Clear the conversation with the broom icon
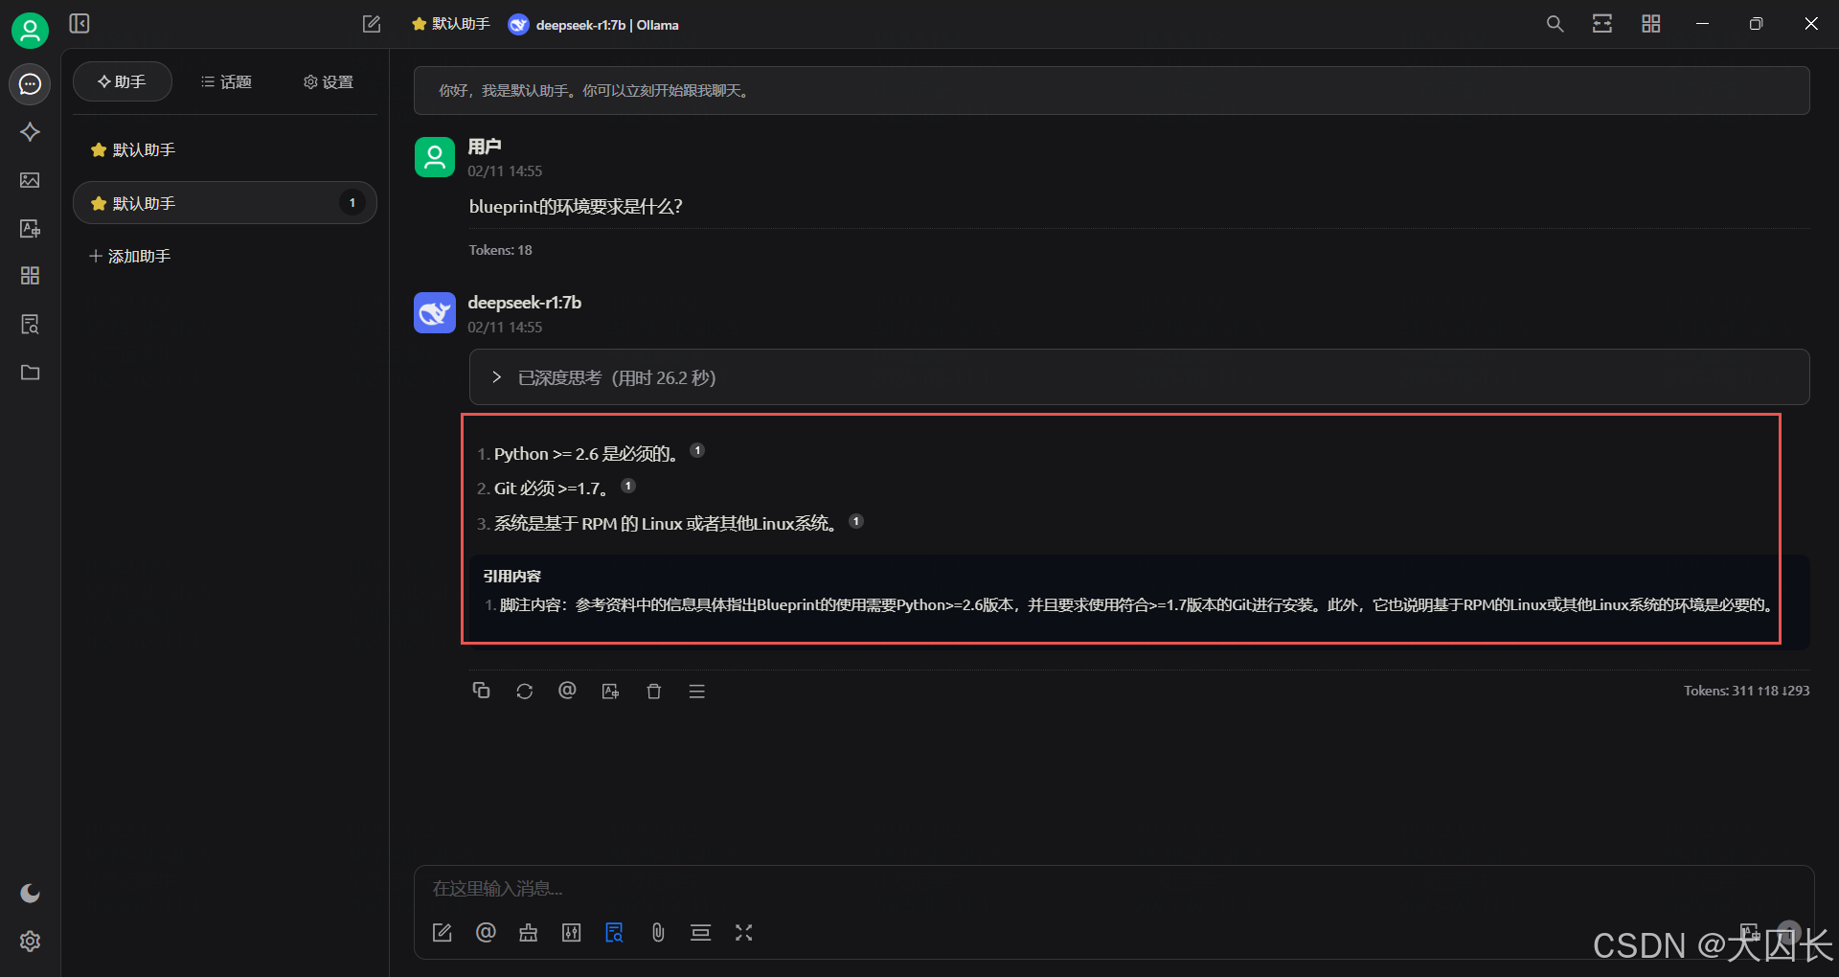 [529, 932]
